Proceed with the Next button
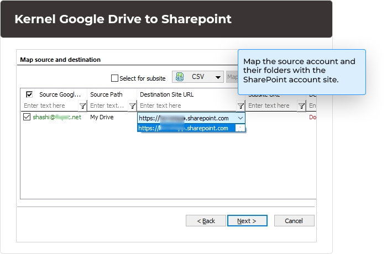 (x=247, y=221)
